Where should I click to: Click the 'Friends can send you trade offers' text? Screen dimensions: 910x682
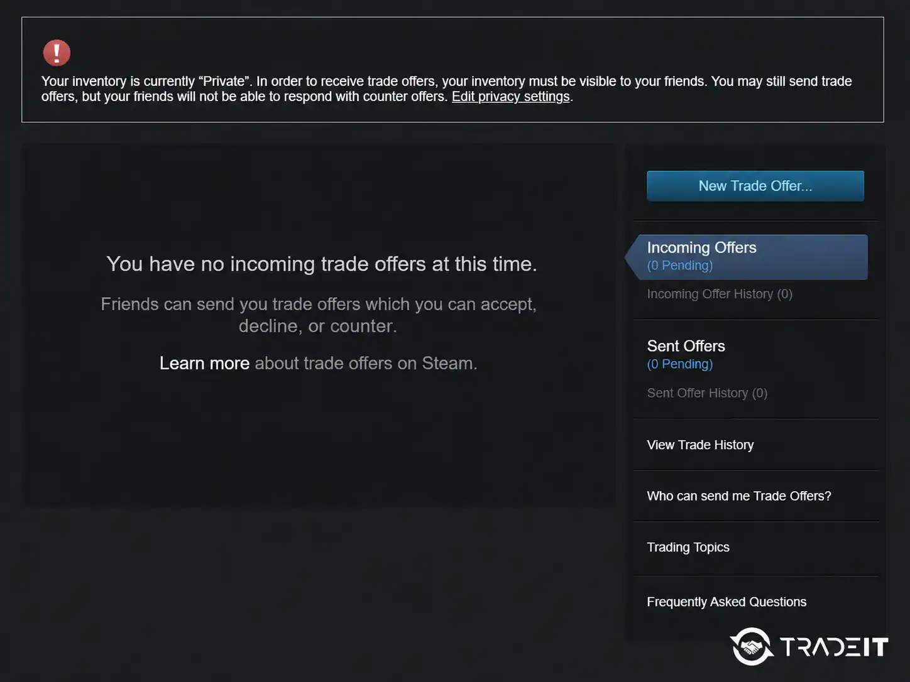[x=319, y=315]
